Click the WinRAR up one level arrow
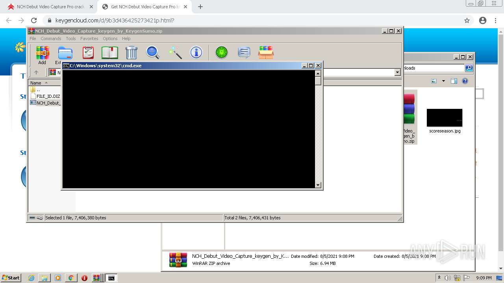 tap(36, 72)
